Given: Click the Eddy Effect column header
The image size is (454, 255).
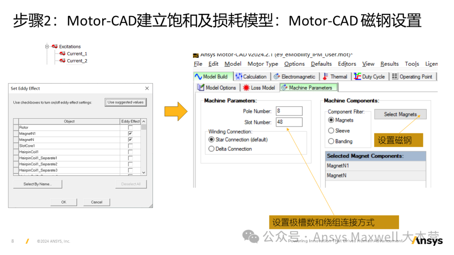Looking at the screenshot, I should 130,121.
